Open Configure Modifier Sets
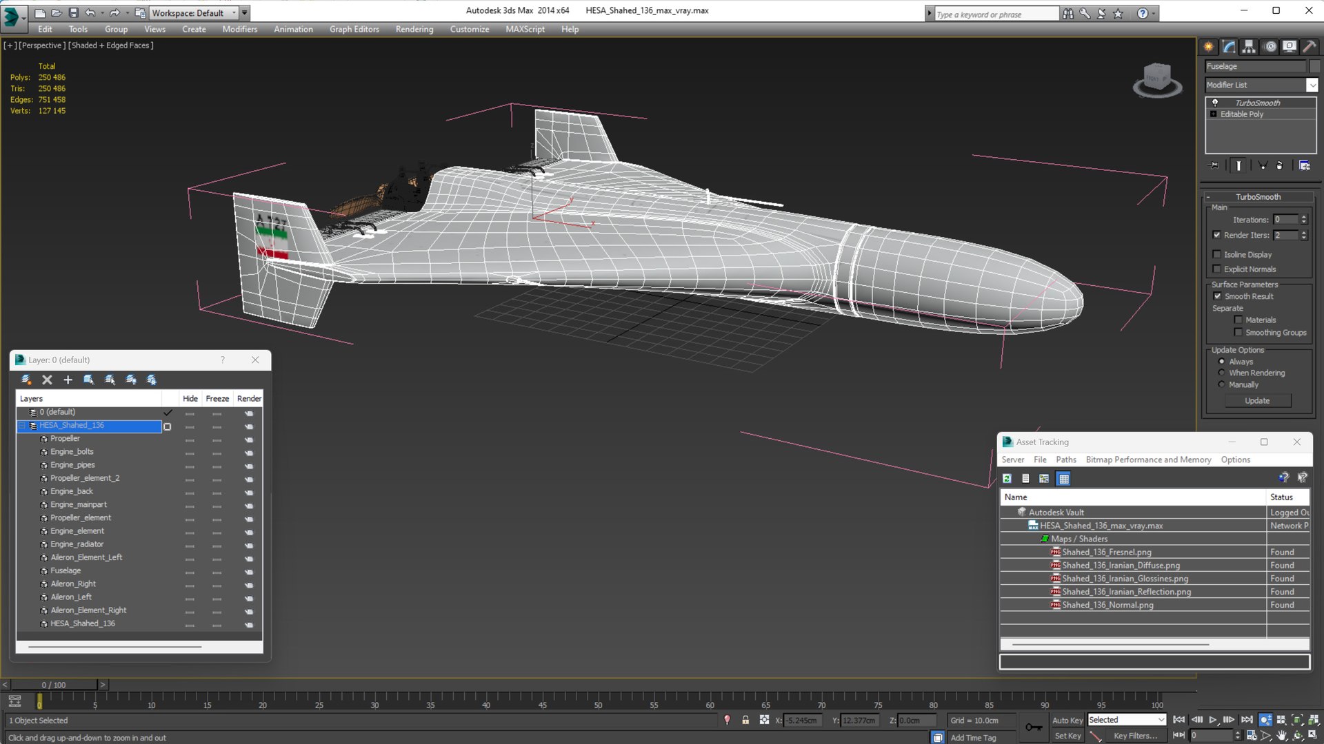This screenshot has height=744, width=1324. coord(1305,165)
